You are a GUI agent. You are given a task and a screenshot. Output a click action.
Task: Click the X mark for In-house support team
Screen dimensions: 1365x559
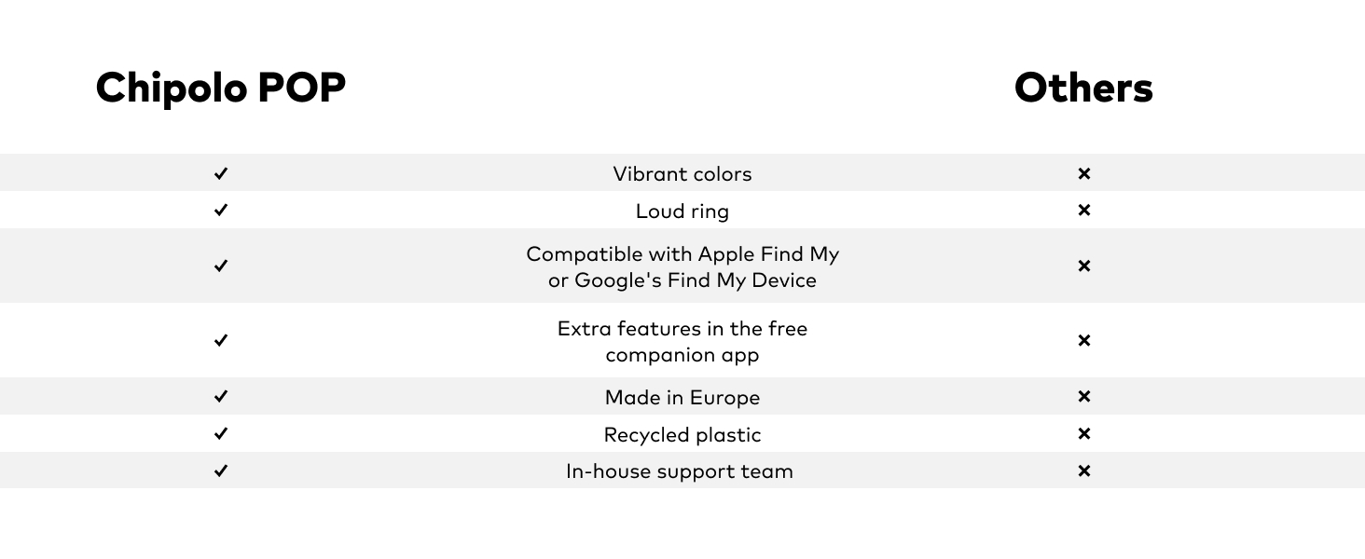1083,471
